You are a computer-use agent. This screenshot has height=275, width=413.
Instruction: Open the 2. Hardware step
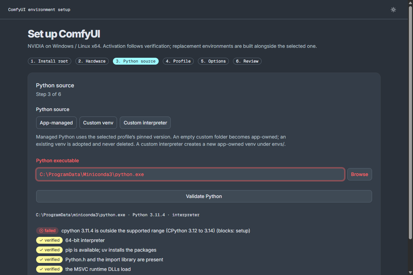(92, 61)
